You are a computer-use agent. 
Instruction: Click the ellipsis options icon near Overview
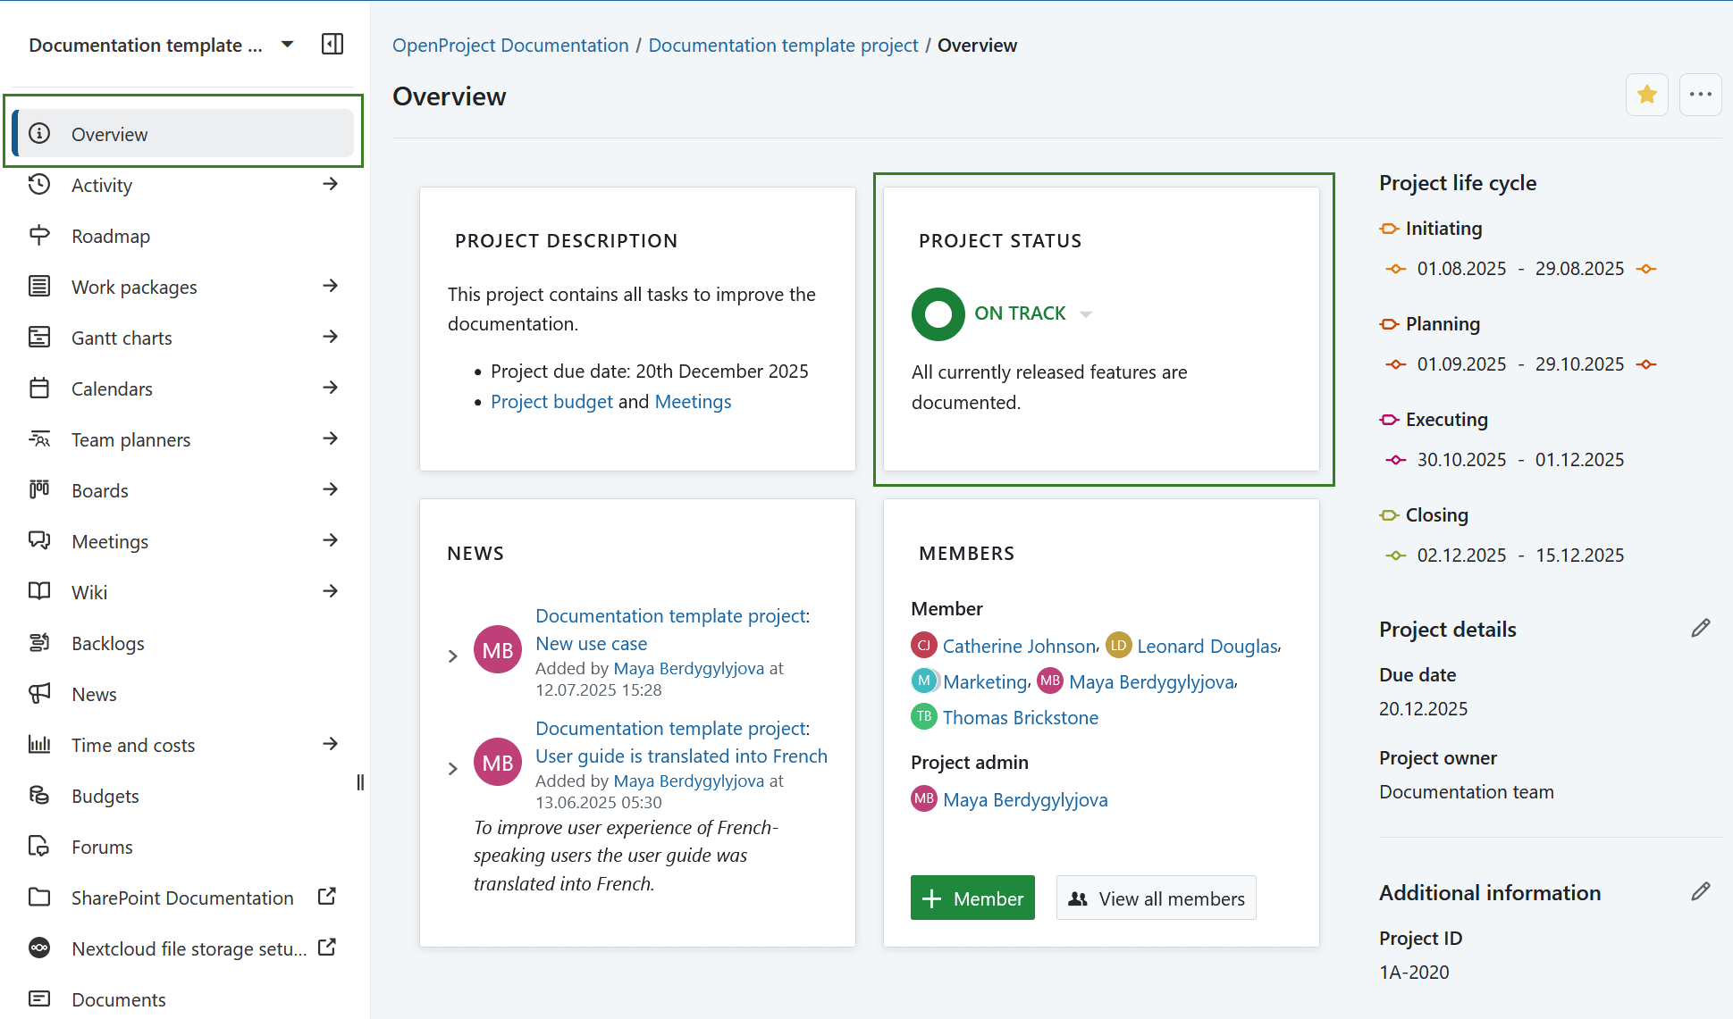tap(1701, 94)
